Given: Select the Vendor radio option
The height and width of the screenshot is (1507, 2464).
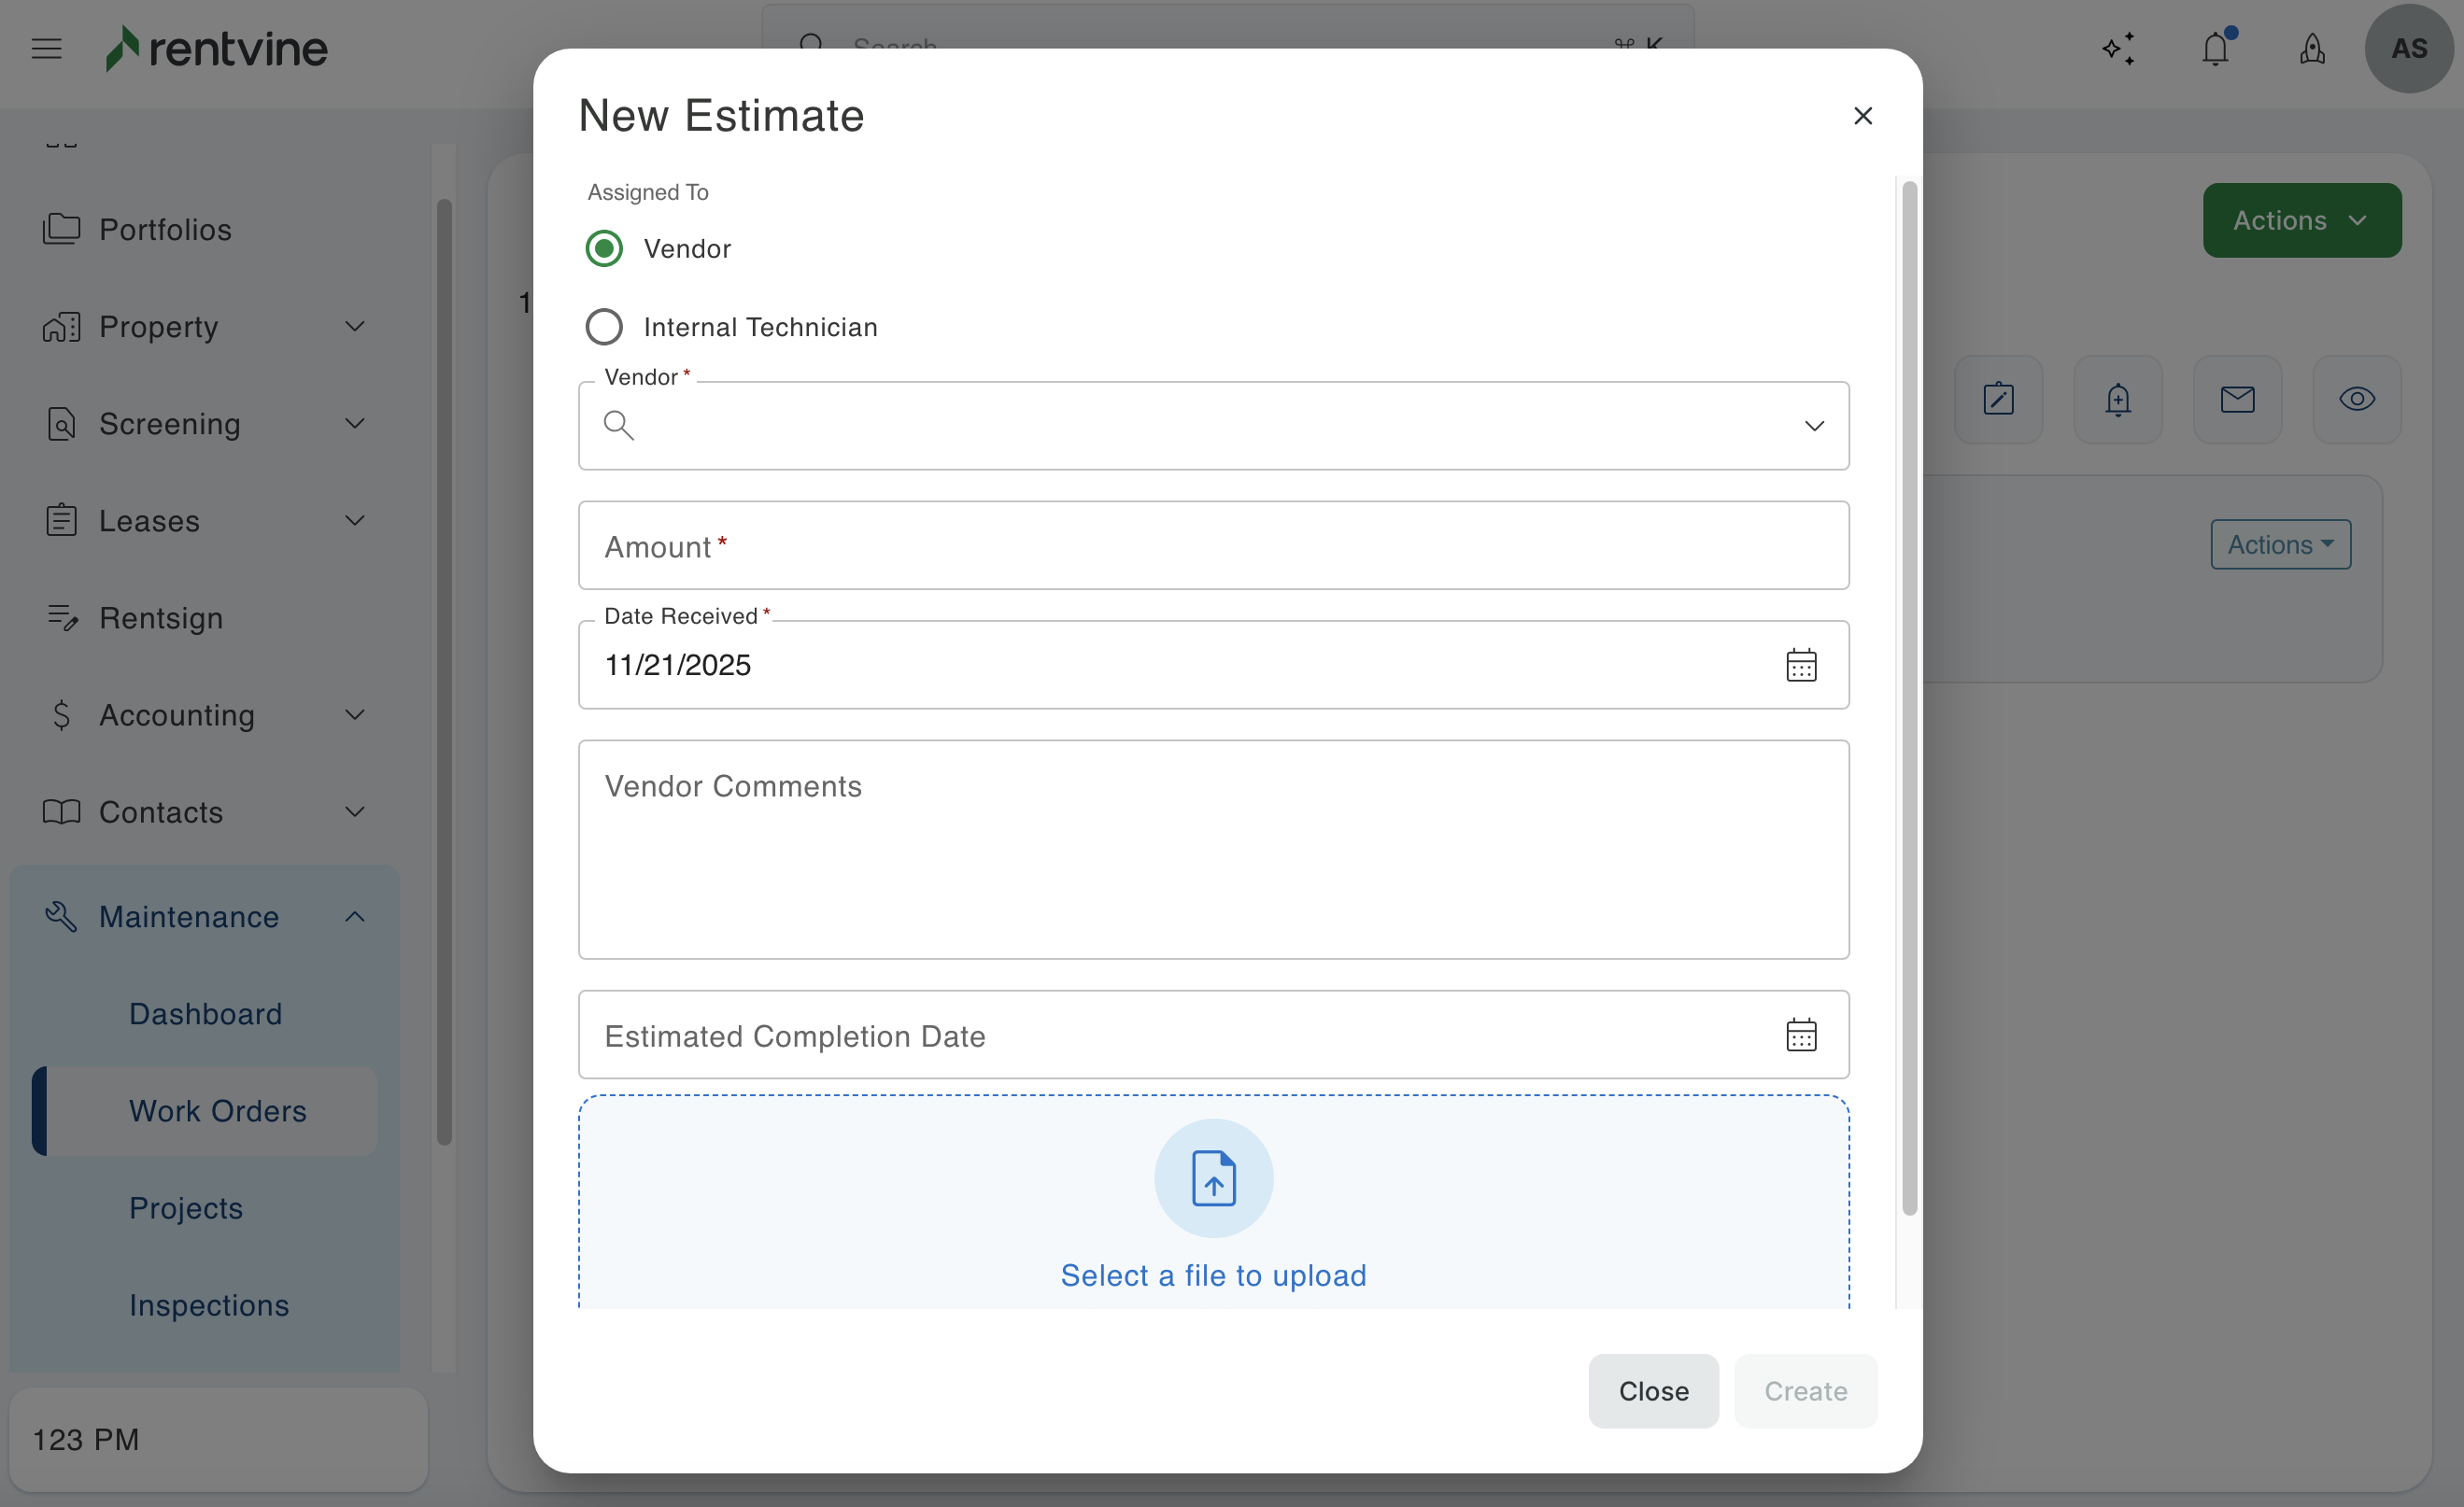Looking at the screenshot, I should click(604, 249).
